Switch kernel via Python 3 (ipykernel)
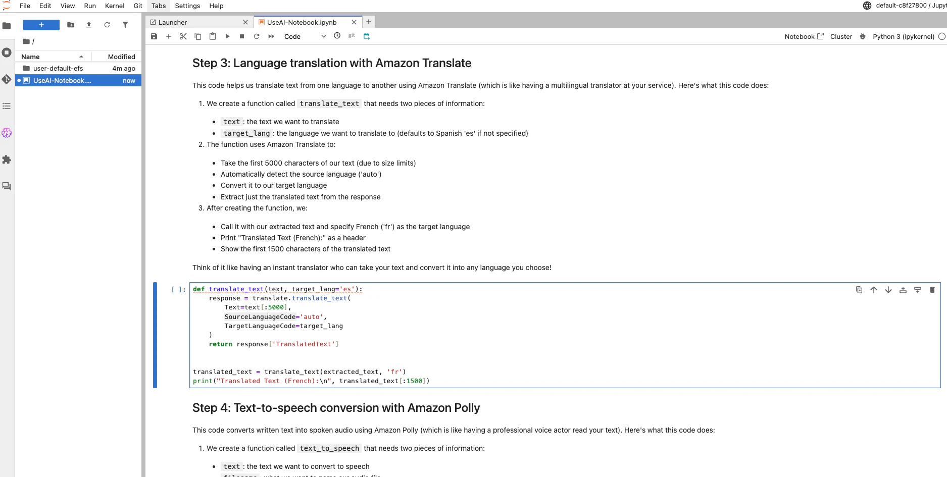Image resolution: width=947 pixels, height=477 pixels. (x=904, y=36)
